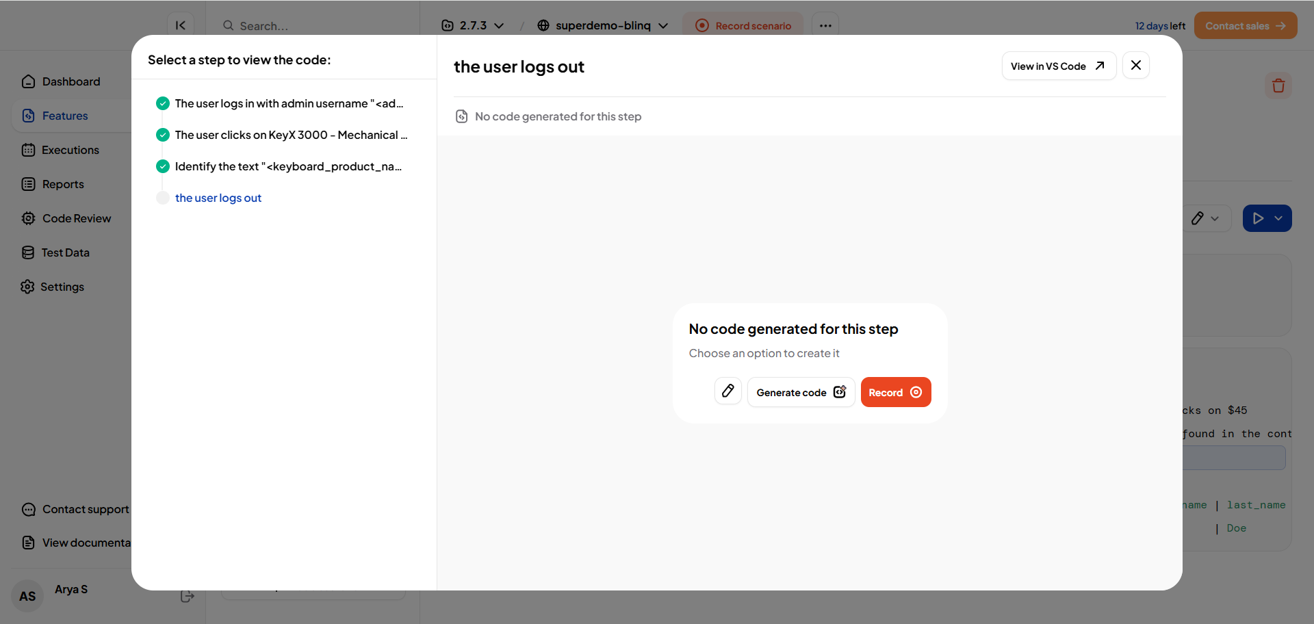Click the log out icon near Arya S
Viewport: 1314px width, 624px height.
click(x=187, y=596)
